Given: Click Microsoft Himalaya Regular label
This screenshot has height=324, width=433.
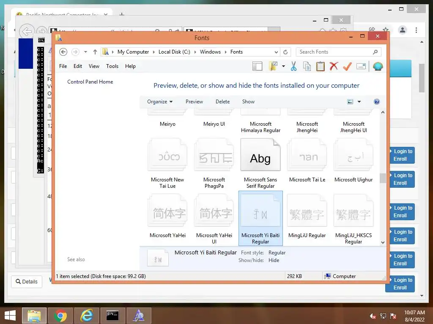Looking at the screenshot, I should pos(260,127).
